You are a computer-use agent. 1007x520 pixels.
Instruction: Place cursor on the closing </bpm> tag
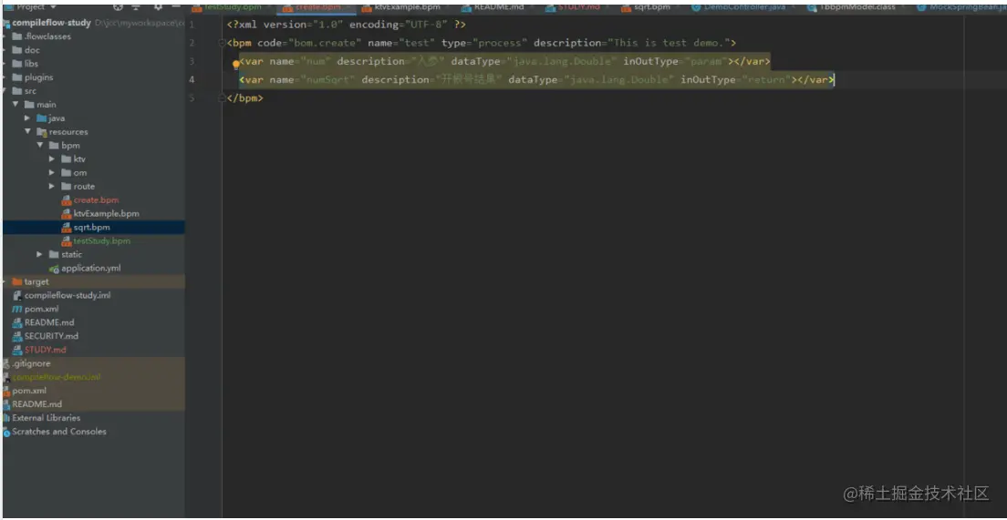[x=245, y=98]
